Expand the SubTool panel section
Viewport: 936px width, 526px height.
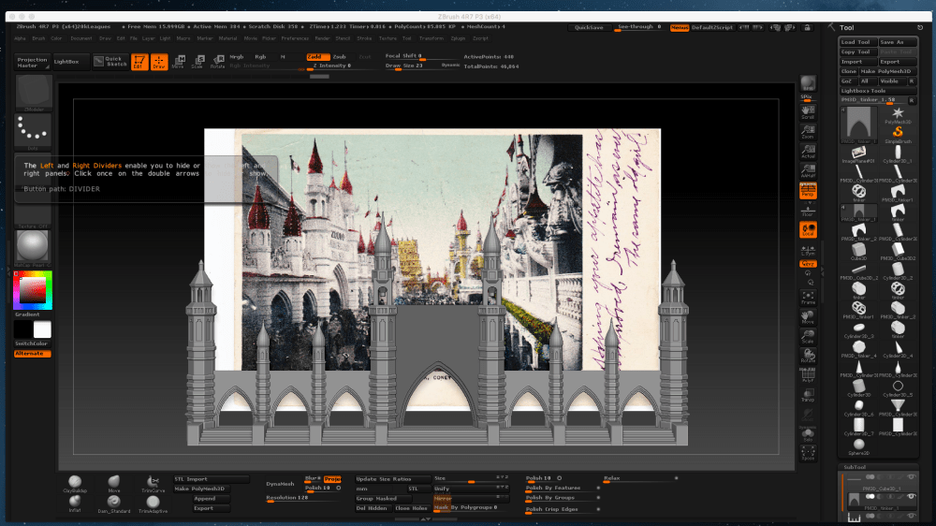(856, 466)
